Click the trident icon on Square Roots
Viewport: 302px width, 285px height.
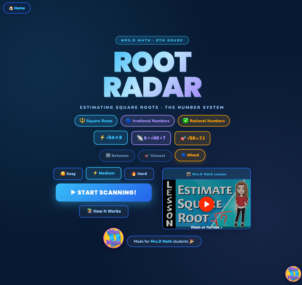(x=83, y=121)
